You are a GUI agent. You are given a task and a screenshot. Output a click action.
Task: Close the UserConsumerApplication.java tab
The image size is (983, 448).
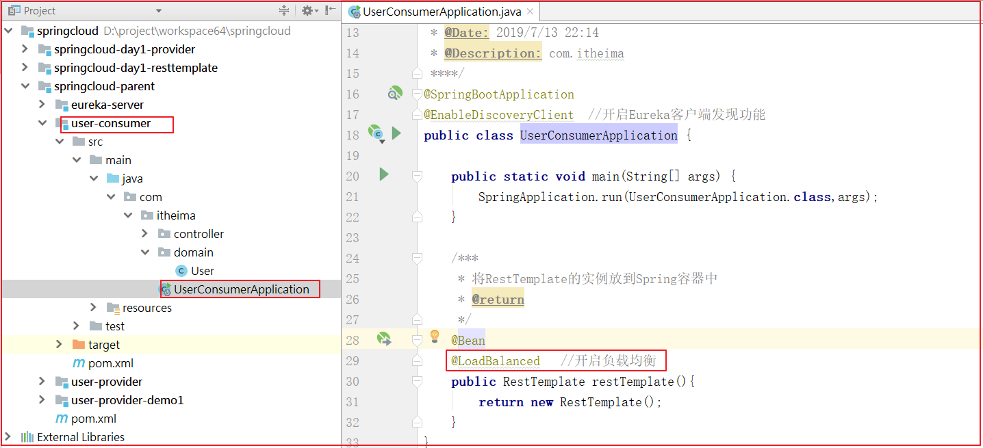[x=531, y=12]
